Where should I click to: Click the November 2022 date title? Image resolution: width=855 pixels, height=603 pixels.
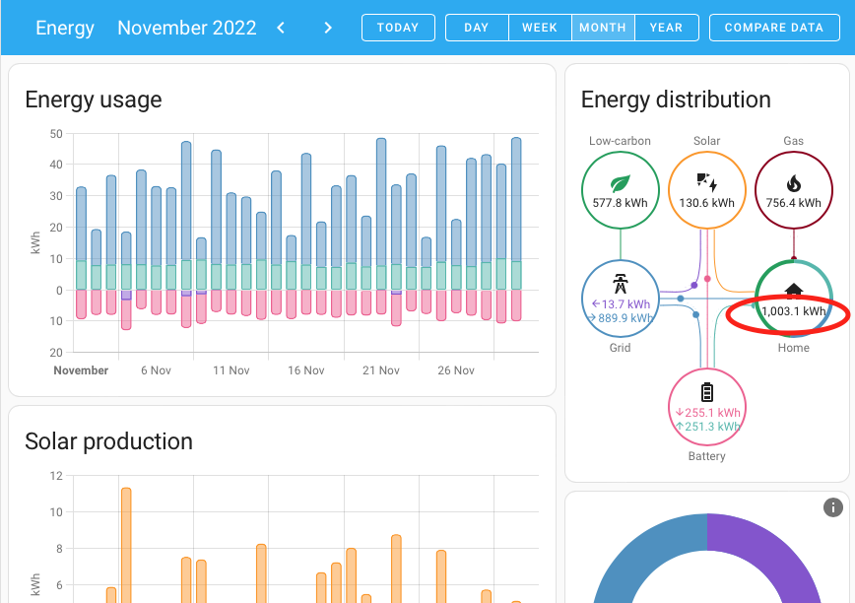pyautogui.click(x=186, y=28)
